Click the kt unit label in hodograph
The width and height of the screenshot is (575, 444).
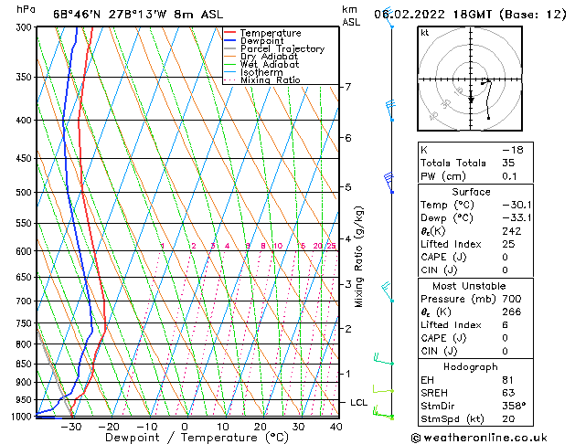click(x=425, y=33)
